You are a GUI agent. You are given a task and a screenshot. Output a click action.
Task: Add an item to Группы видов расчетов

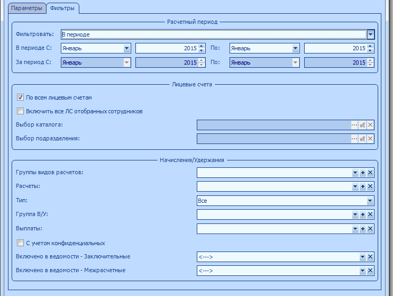click(363, 173)
